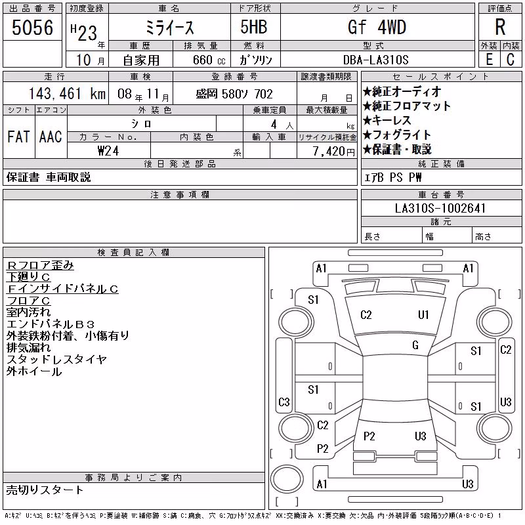Select the inspector note FインサイドパネルC
The image size is (525, 525).
[x=62, y=289]
